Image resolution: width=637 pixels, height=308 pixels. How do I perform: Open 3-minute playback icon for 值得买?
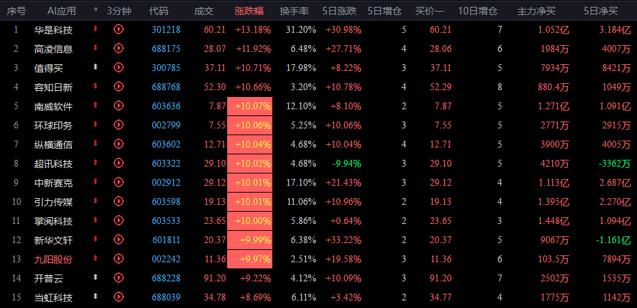(118, 68)
